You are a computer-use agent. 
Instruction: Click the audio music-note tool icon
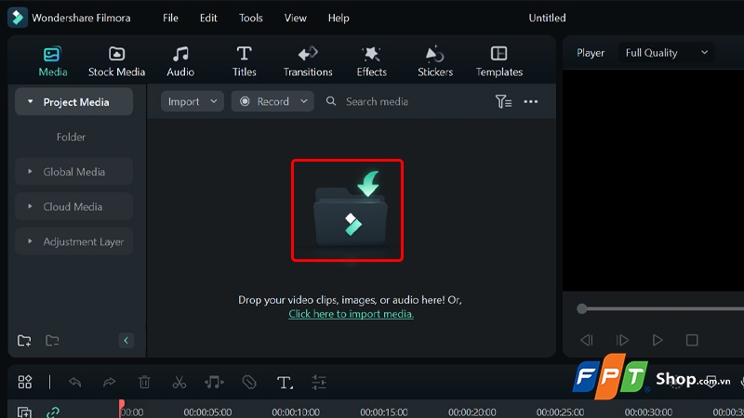214,382
